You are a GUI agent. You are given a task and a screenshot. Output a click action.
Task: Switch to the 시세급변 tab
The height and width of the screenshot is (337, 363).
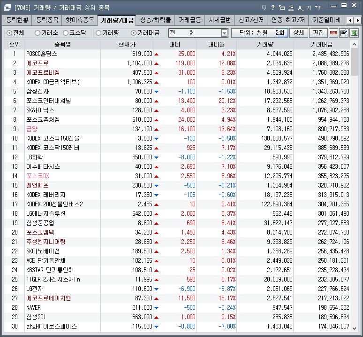tap(219, 20)
